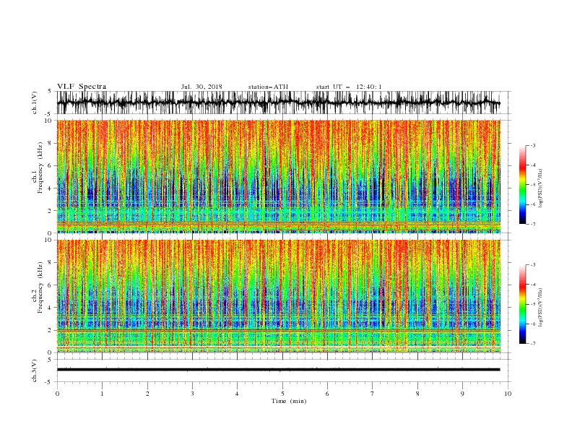The image size is (572, 442).
Task: Click the ch.2 'Frequency (kHz)' axis label
Action: pos(40,287)
